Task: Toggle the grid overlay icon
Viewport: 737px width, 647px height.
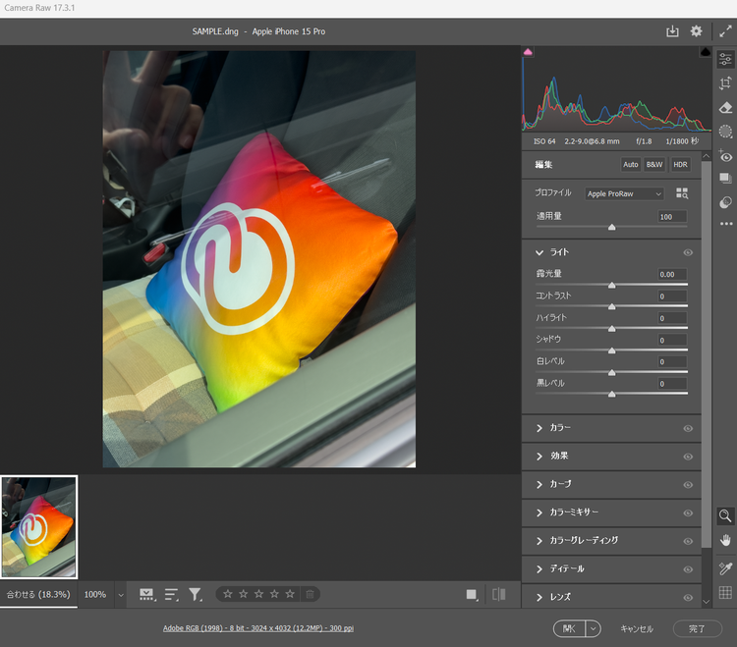Action: pyautogui.click(x=725, y=593)
